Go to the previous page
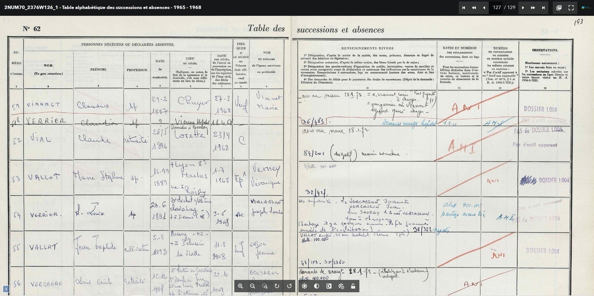This screenshot has height=296, width=594. (484, 7)
